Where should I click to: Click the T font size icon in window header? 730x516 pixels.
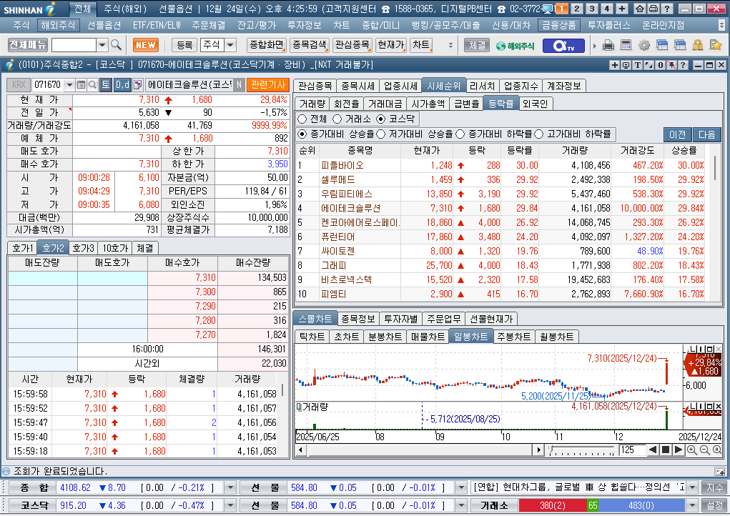pyautogui.click(x=637, y=65)
